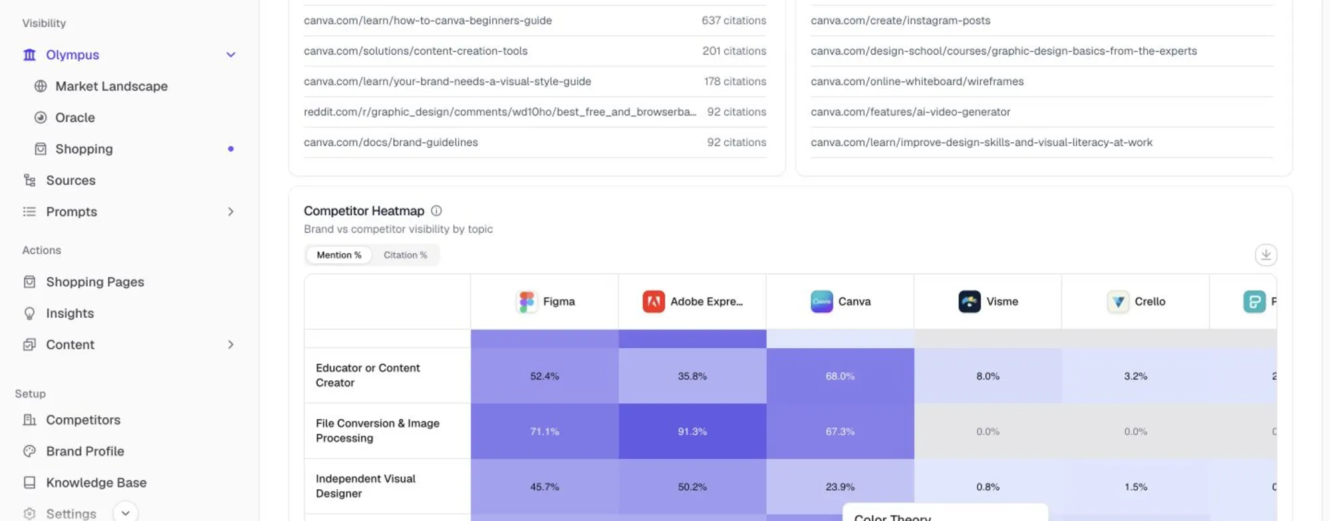
Task: Click the Oracle circle icon
Action: coord(41,117)
